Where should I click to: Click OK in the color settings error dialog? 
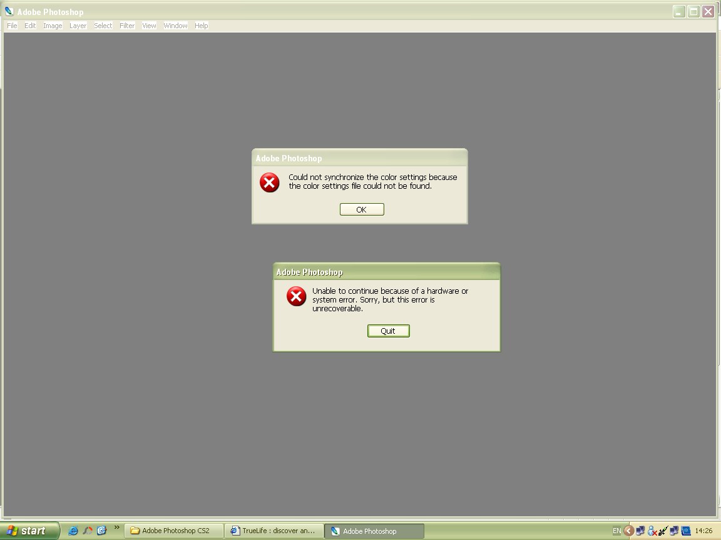point(361,209)
